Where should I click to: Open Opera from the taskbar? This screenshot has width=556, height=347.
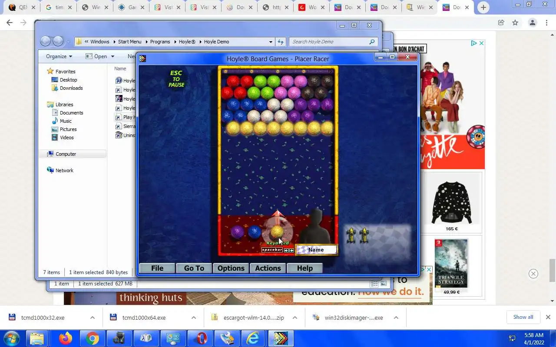tap(200, 338)
